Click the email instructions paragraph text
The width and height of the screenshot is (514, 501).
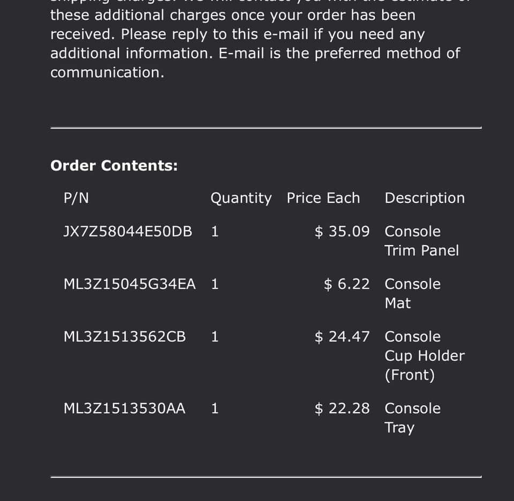coord(255,44)
